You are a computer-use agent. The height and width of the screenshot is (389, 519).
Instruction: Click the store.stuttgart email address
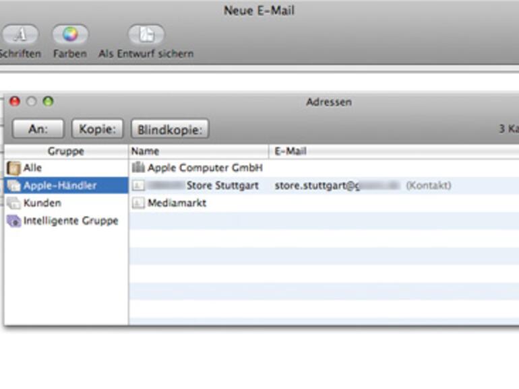click(x=337, y=185)
